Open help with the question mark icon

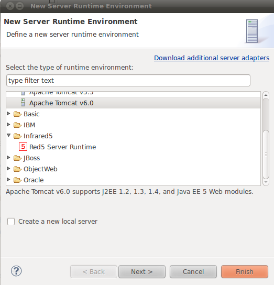click(x=16, y=271)
